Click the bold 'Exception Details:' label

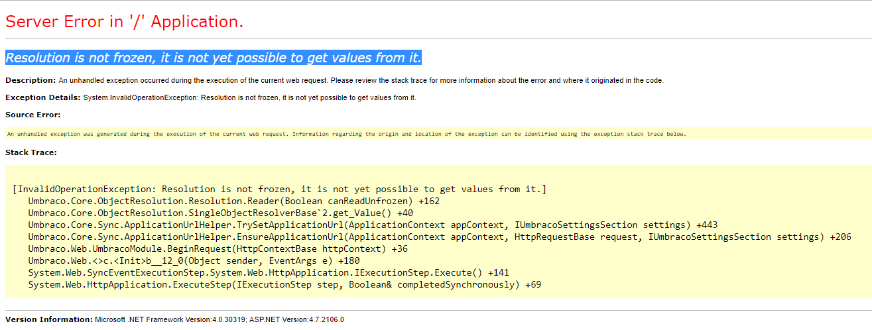click(43, 97)
